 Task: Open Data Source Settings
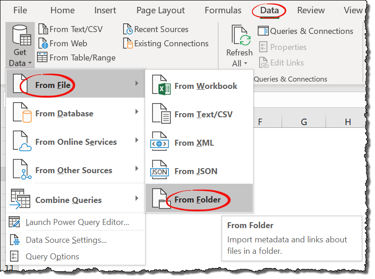[x=66, y=240]
